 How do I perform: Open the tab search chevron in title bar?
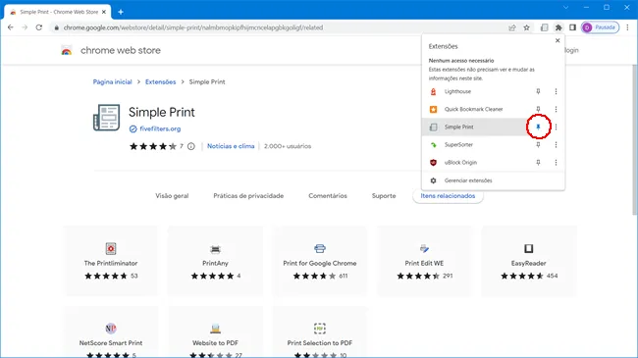tap(565, 7)
